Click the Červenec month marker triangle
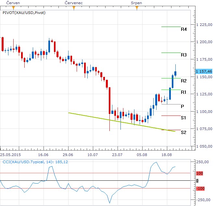214x206 pixels. pyautogui.click(x=74, y=8)
